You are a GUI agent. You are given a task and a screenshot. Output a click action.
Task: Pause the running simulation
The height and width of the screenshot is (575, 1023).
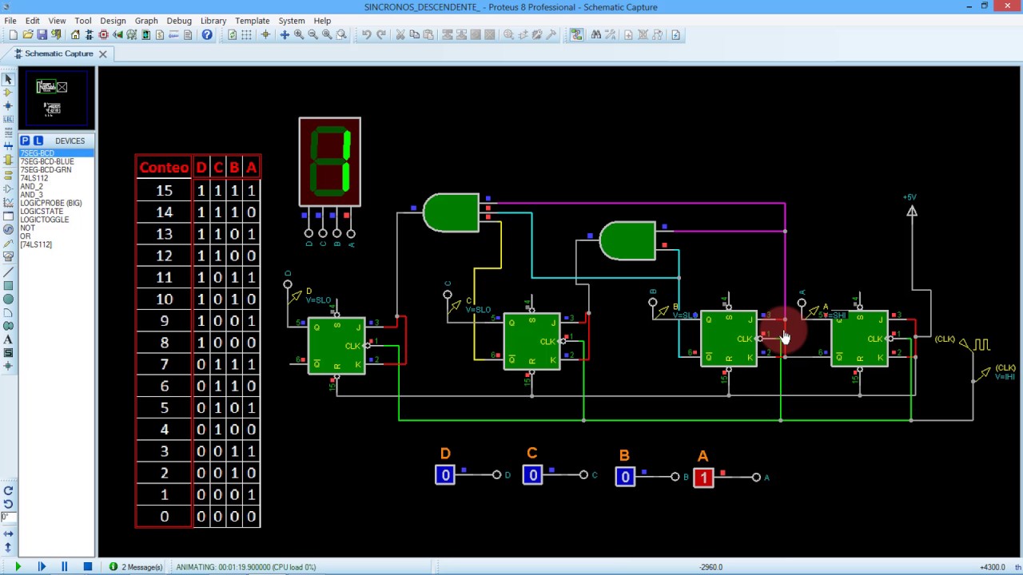coord(64,567)
